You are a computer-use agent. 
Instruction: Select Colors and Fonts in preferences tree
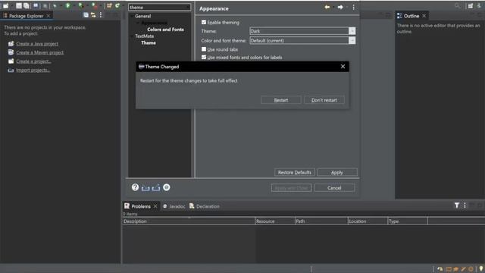(165, 30)
